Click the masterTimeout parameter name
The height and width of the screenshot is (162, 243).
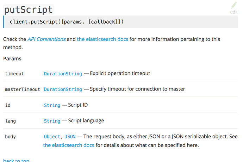tap(23, 89)
